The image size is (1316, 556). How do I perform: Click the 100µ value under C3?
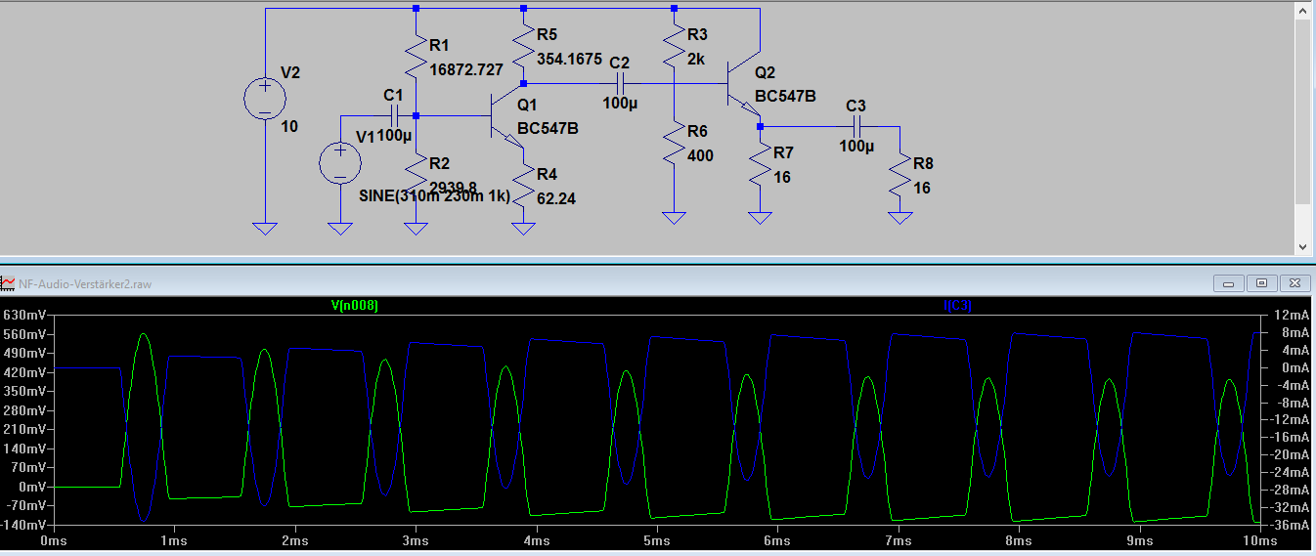click(x=856, y=146)
